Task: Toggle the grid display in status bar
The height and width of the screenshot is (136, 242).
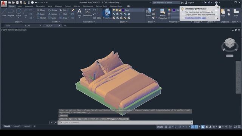Action: tap(166, 127)
